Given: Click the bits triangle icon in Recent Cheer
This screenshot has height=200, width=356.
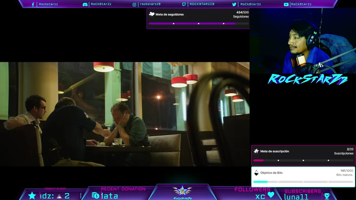Looking at the screenshot, I should (59, 196).
